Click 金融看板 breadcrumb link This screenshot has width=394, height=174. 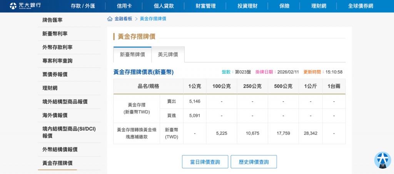pos(123,19)
